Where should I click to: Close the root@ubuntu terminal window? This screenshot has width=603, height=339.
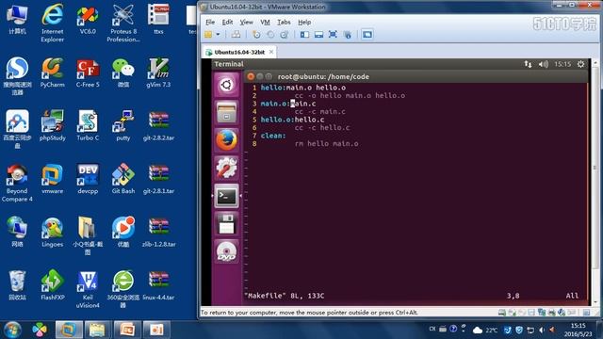click(251, 76)
